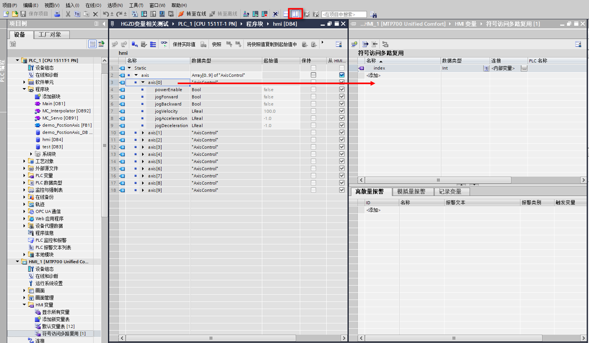Viewport: 589px width, 343px height.
Task: Open the data type dropdown for index
Action: (486, 68)
